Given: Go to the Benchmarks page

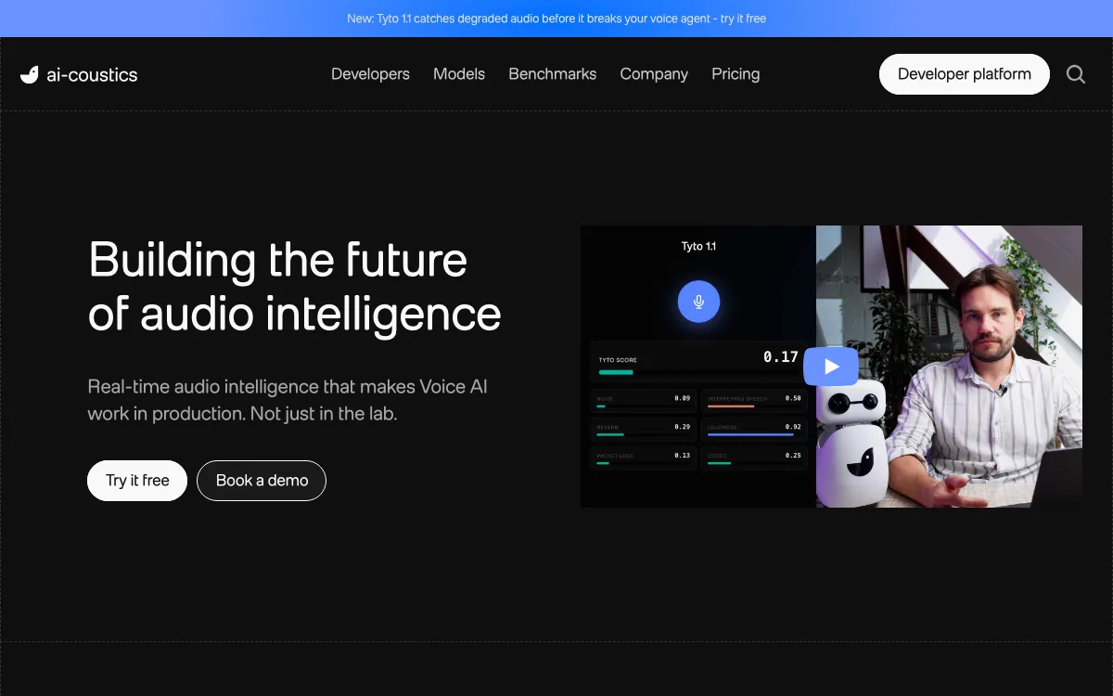Looking at the screenshot, I should point(553,74).
